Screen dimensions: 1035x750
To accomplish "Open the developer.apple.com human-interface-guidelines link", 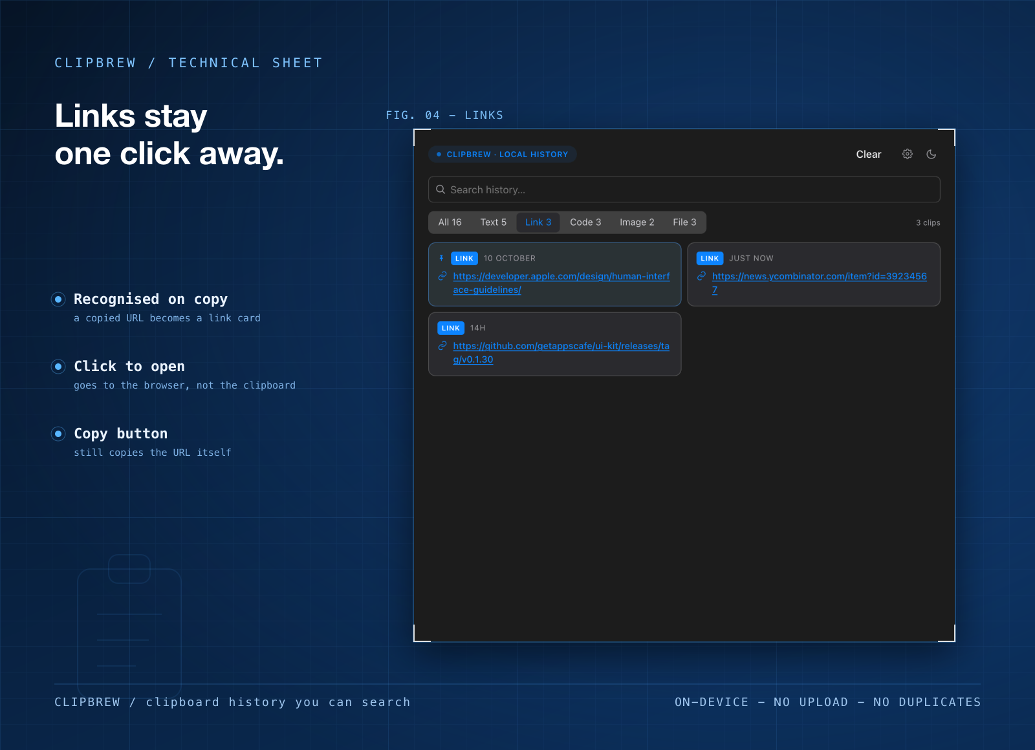I will point(561,283).
